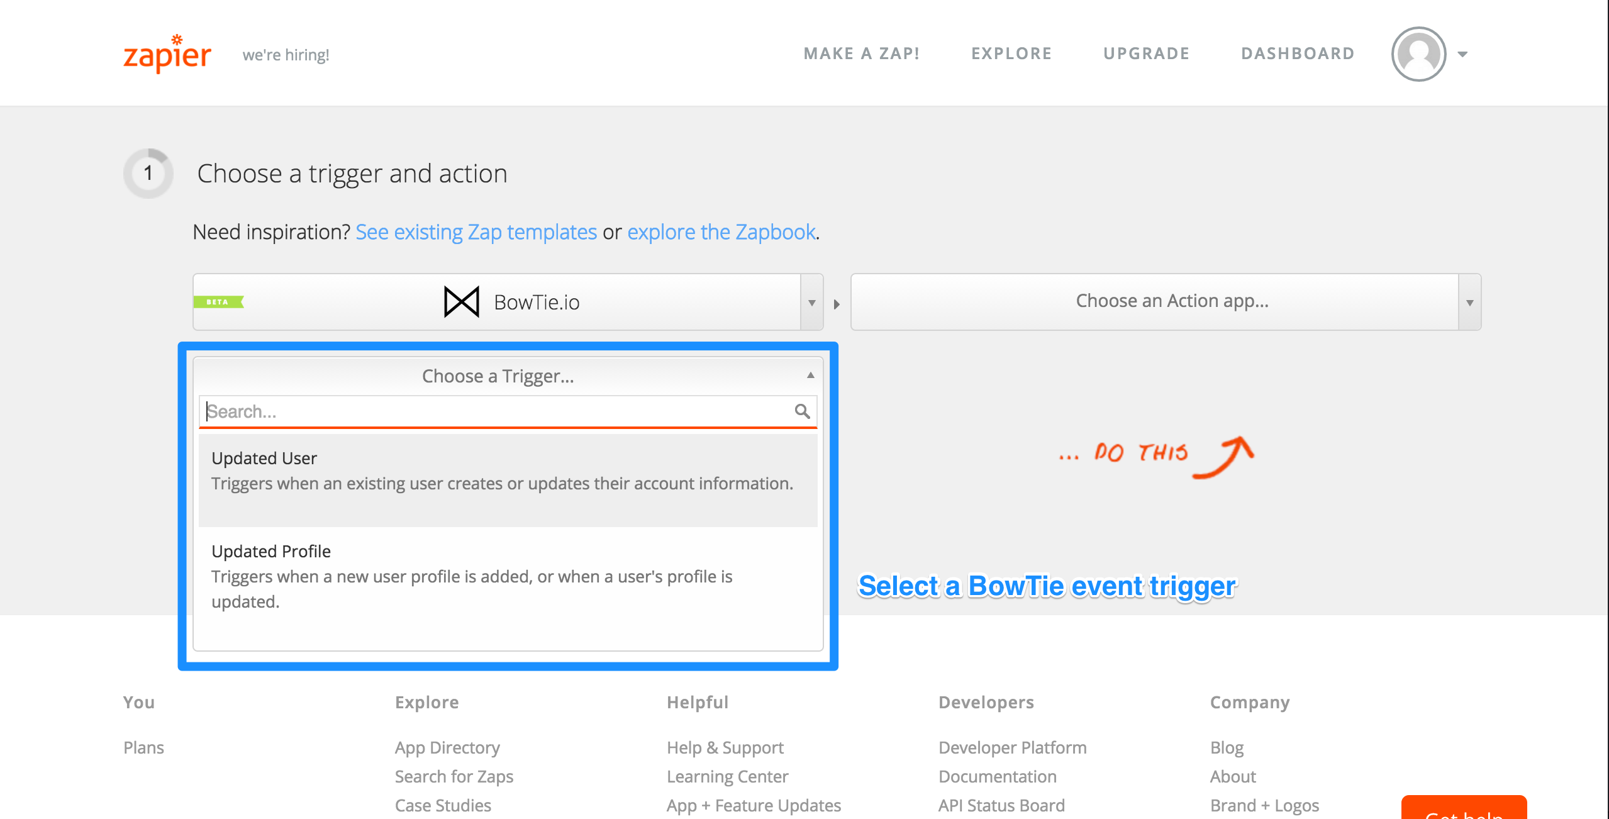The height and width of the screenshot is (819, 1609).
Task: Click the Plans footer link
Action: 143,747
